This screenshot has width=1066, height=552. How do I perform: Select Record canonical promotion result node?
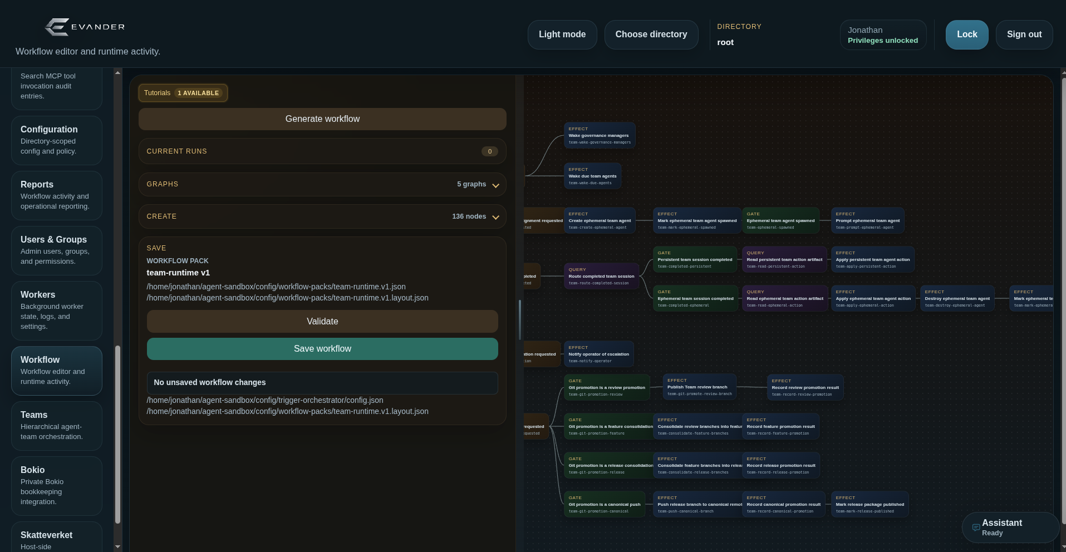(x=784, y=505)
